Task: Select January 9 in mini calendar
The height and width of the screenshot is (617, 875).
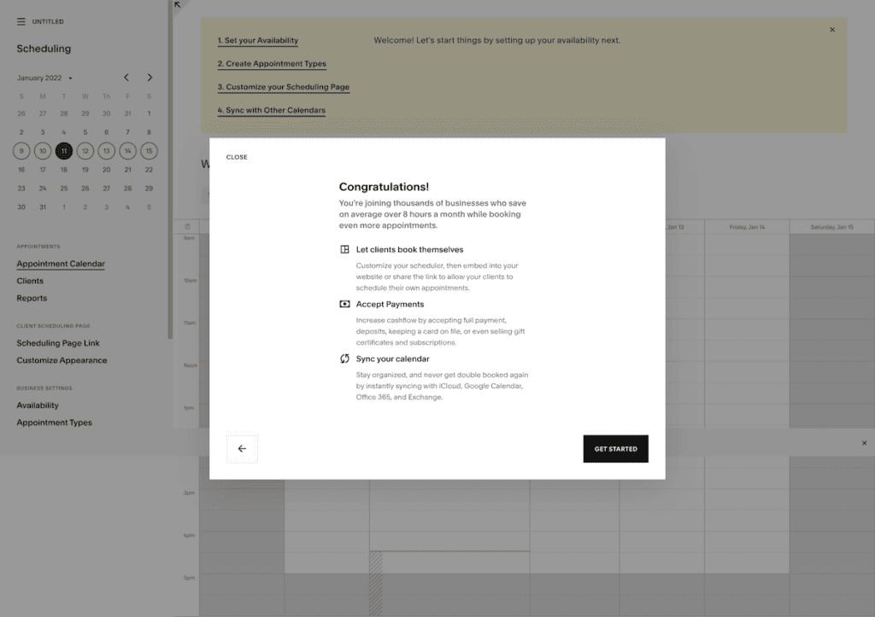Action: [21, 151]
